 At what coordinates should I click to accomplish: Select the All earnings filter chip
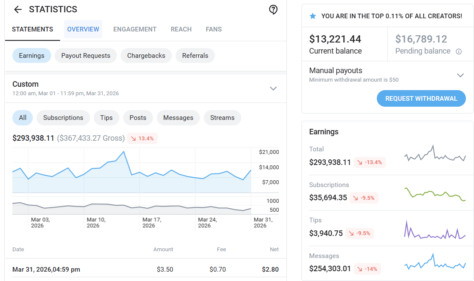coord(23,118)
